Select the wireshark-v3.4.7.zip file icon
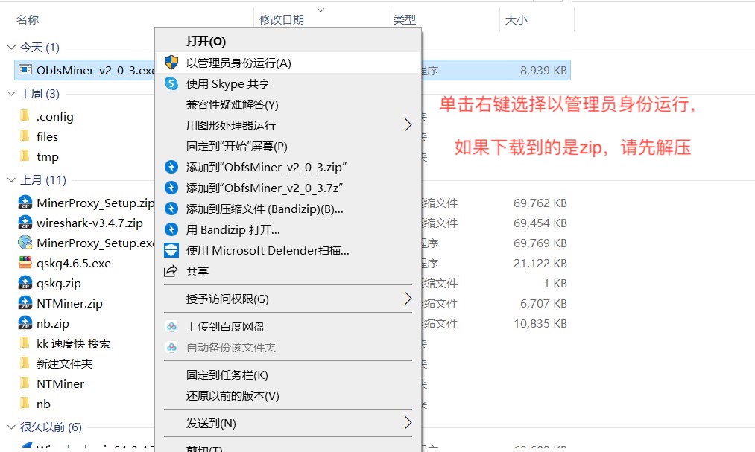This screenshot has width=755, height=452. 25,223
